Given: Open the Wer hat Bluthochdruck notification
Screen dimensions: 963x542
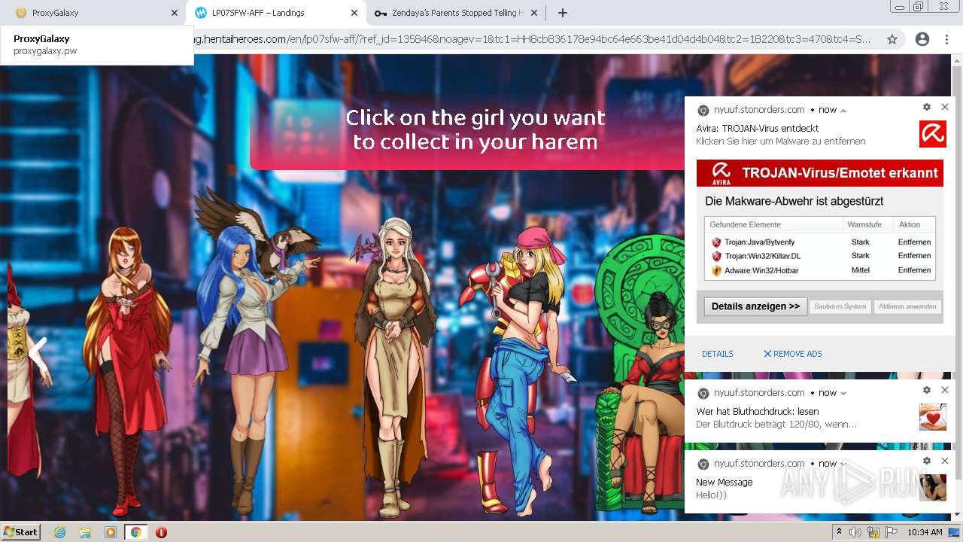Looking at the screenshot, I should pyautogui.click(x=820, y=411).
